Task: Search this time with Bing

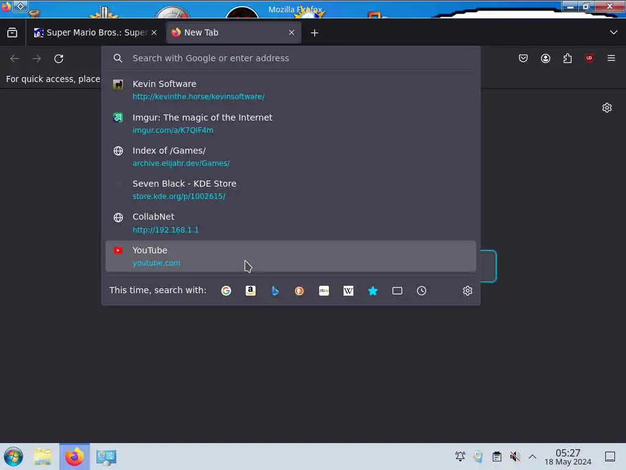Action: click(275, 291)
